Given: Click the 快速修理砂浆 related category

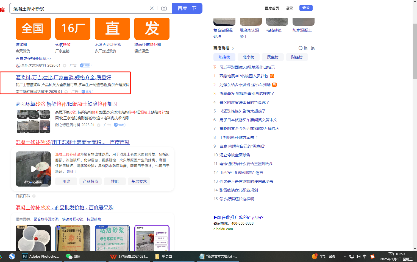Looking at the screenshot, I should 73,219.
